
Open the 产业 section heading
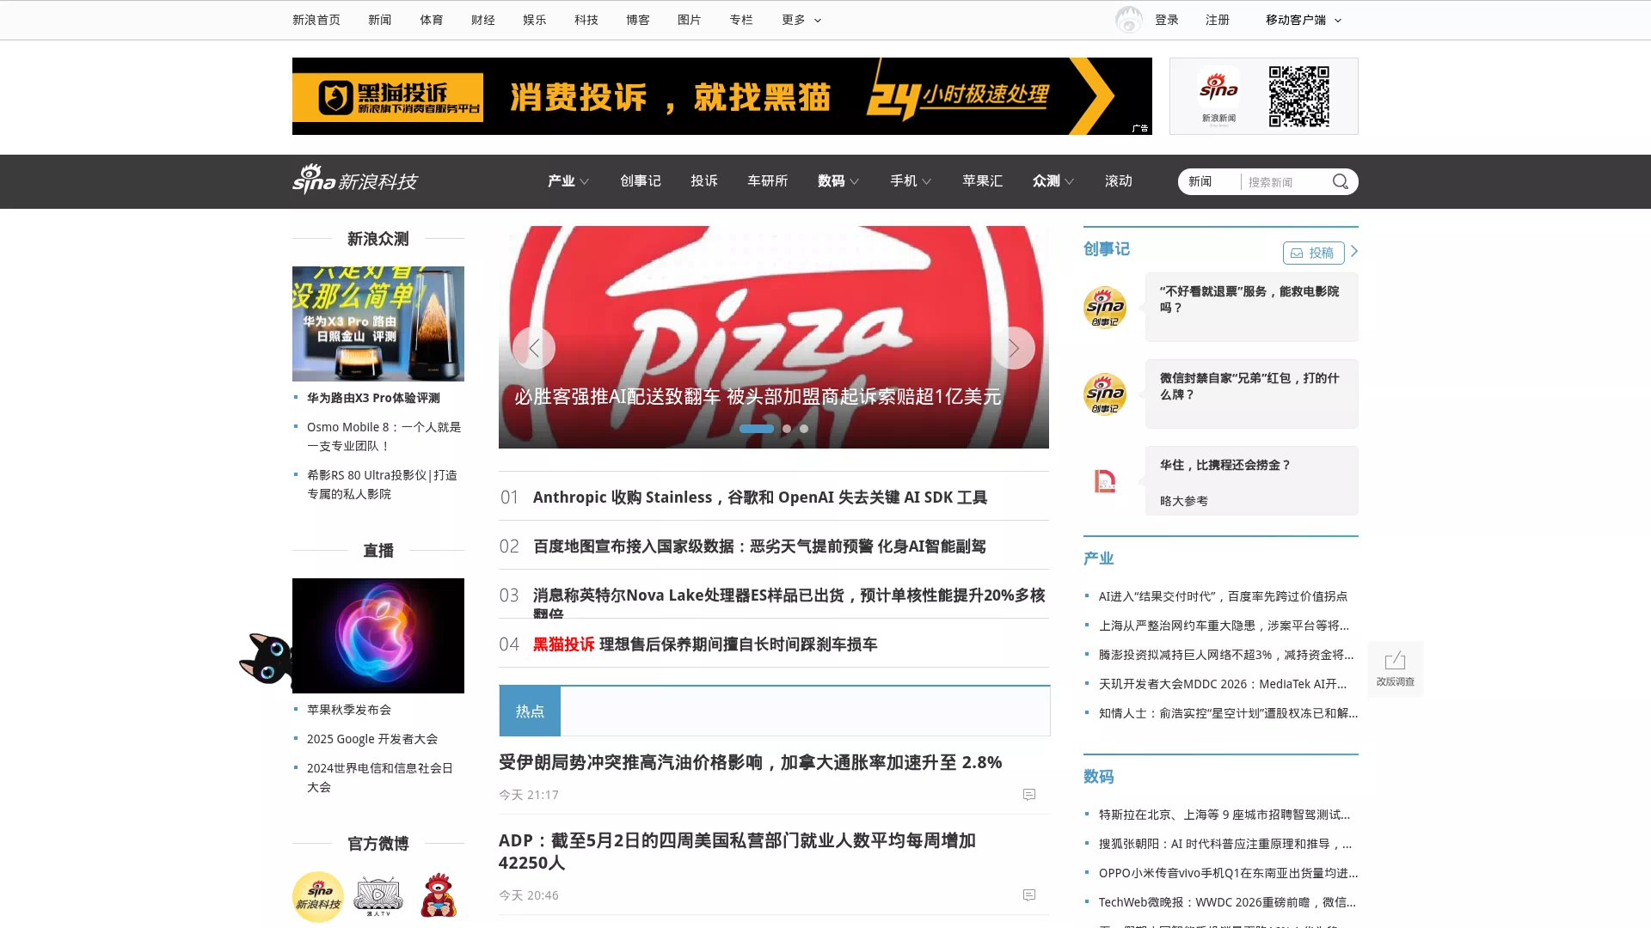point(1099,559)
